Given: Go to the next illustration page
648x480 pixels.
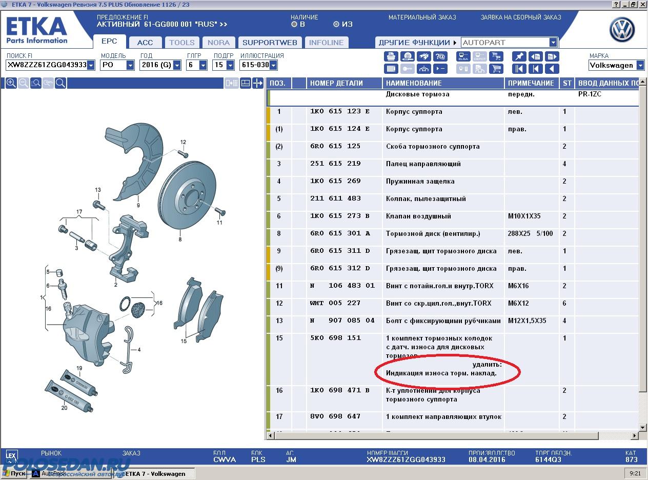Looking at the screenshot, I should coord(552,56).
